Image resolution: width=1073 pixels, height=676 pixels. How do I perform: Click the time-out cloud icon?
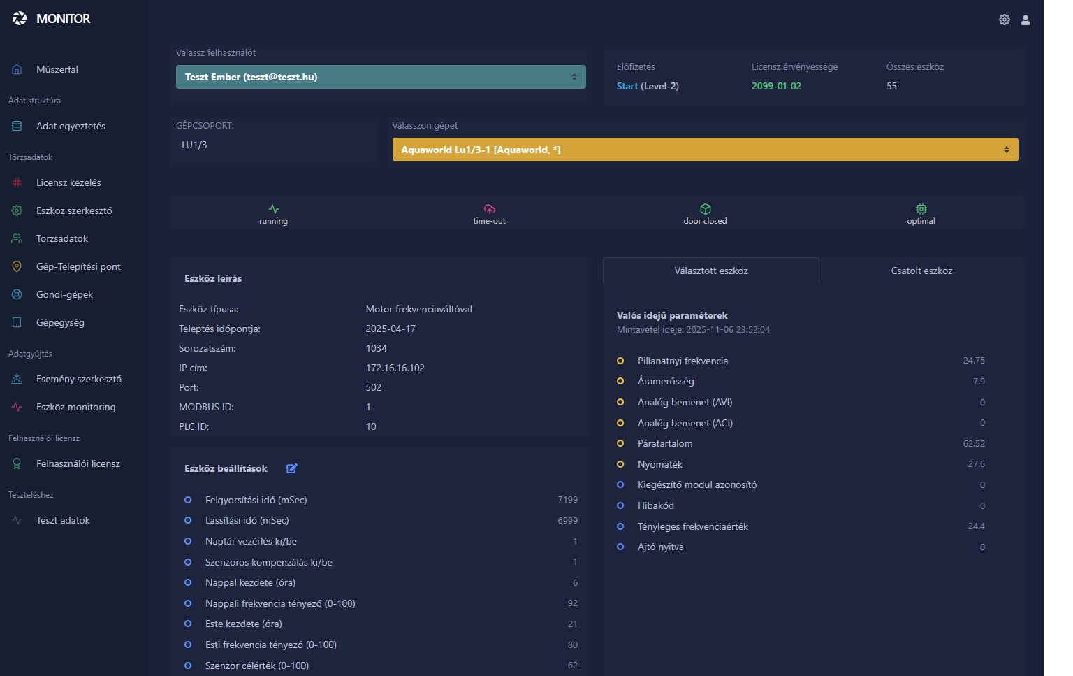point(489,209)
